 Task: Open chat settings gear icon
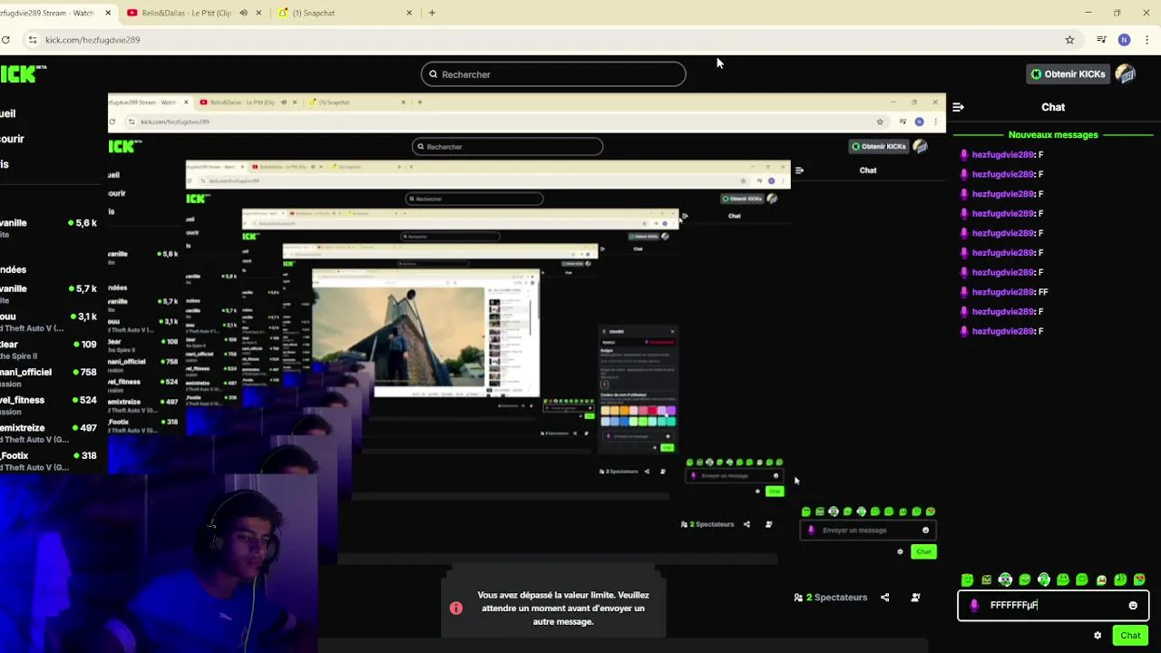(1098, 636)
